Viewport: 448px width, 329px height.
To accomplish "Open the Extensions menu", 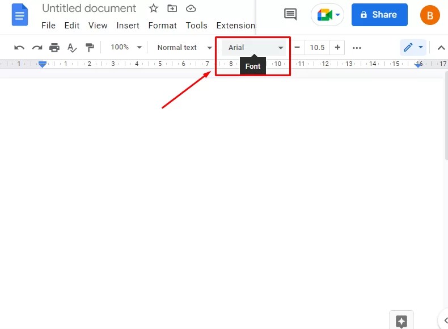I will coord(236,26).
